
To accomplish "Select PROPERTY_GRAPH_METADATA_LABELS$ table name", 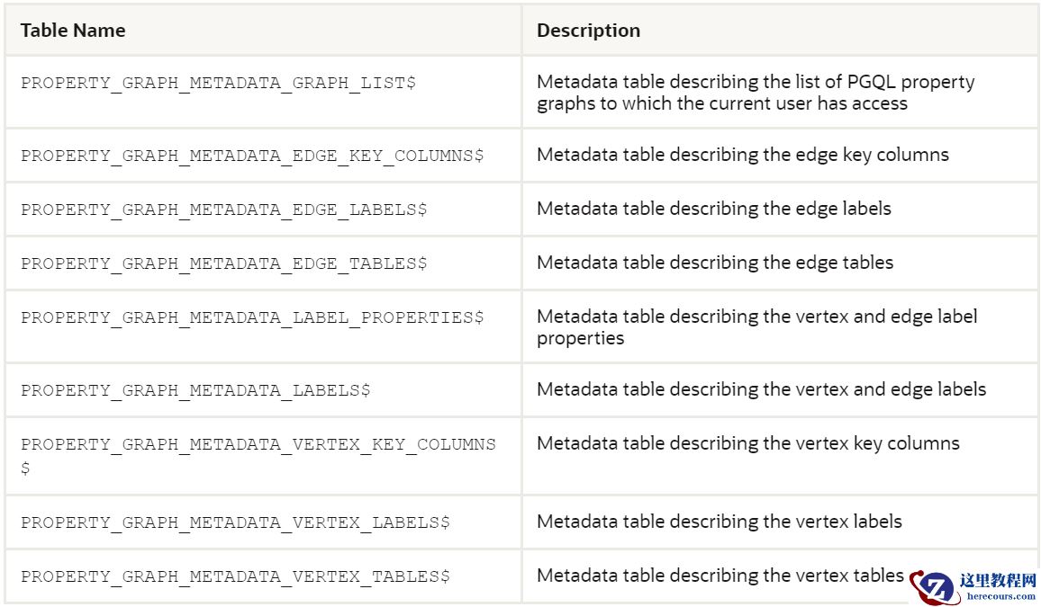I will (x=195, y=390).
